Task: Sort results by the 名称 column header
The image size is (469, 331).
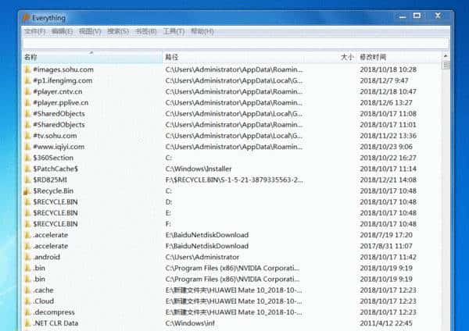Action: (31, 57)
